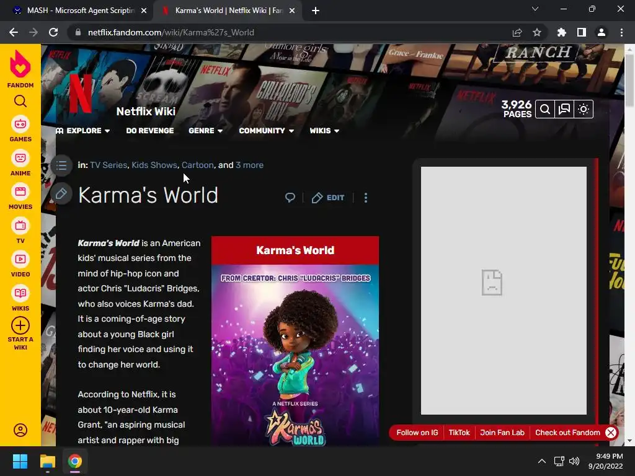The height and width of the screenshot is (476, 635).
Task: Toggle Chrome side panel icon
Action: [582, 32]
